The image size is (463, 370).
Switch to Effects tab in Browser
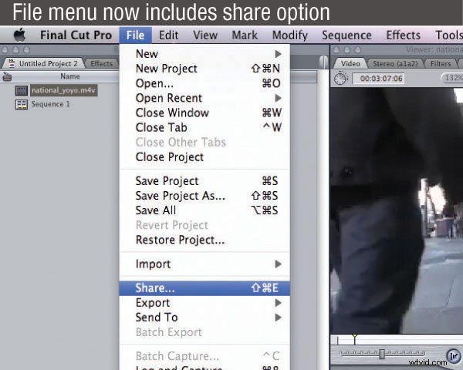(101, 64)
